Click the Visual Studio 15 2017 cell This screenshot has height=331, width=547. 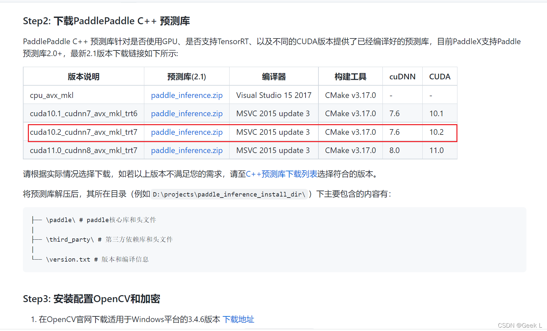tap(273, 95)
